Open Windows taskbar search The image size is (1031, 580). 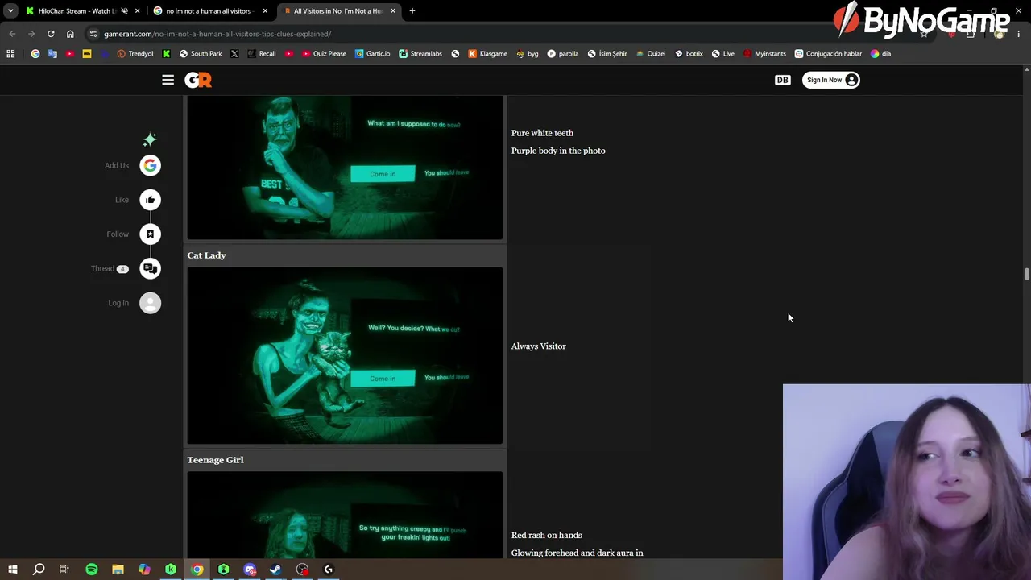click(39, 570)
